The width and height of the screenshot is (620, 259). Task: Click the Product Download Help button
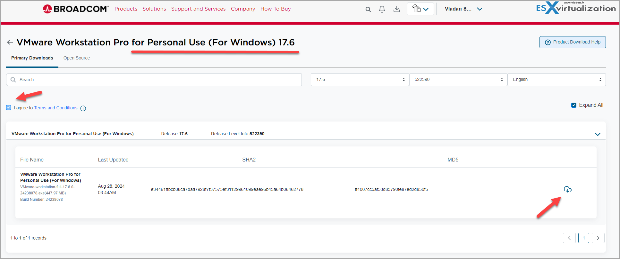(x=573, y=42)
